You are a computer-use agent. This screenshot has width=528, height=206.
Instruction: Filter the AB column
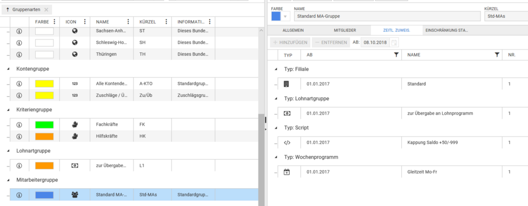pos(396,55)
